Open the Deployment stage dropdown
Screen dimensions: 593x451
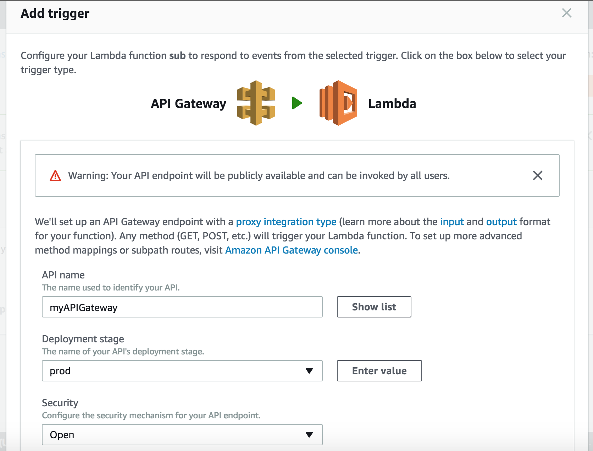click(182, 371)
